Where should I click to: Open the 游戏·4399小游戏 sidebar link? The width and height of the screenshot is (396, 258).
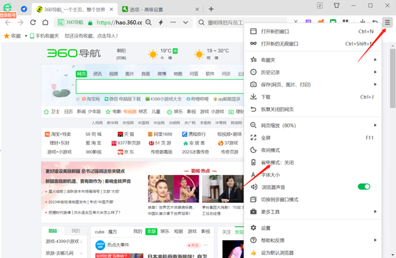point(64,242)
